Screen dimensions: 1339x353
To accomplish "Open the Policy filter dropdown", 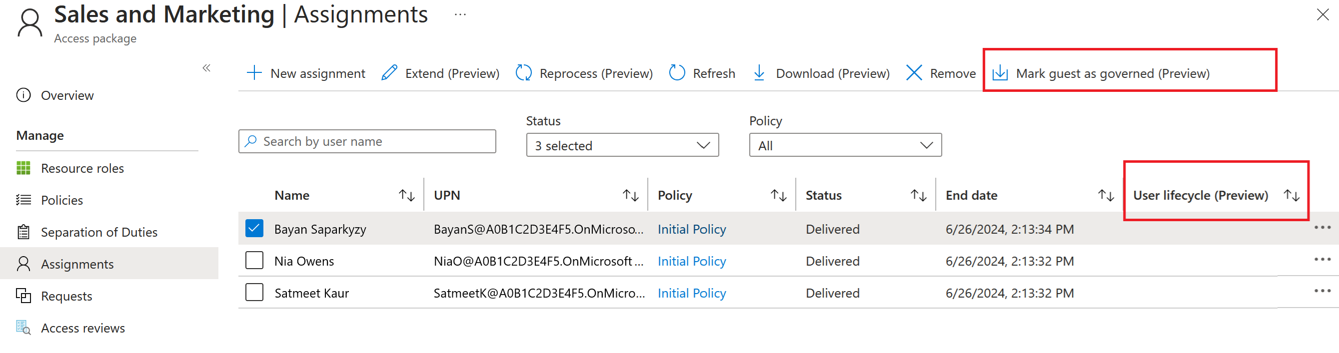I will [845, 145].
